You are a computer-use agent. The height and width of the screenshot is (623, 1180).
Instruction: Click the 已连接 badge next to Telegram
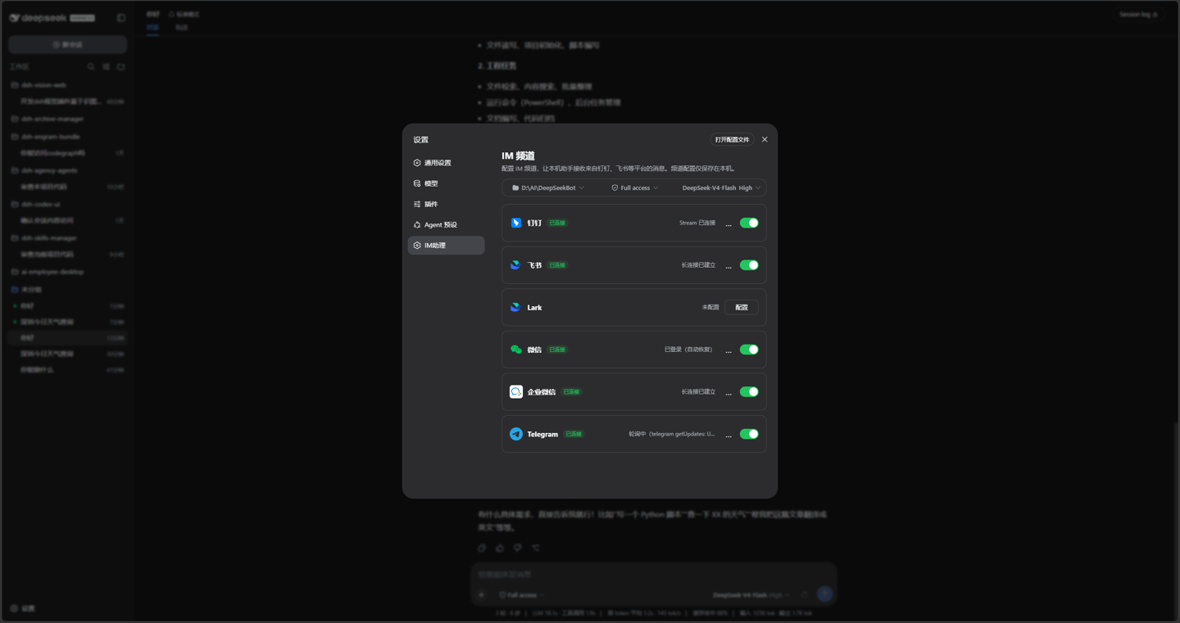pyautogui.click(x=574, y=435)
